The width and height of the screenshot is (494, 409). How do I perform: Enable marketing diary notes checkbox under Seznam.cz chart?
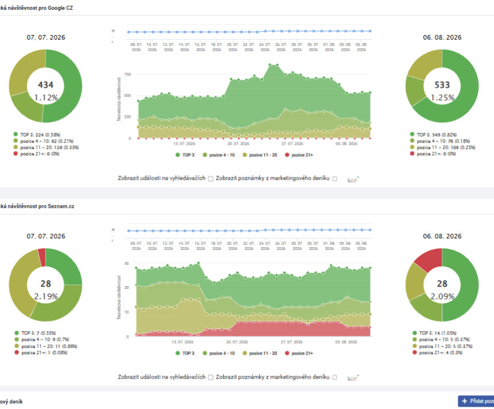point(334,377)
